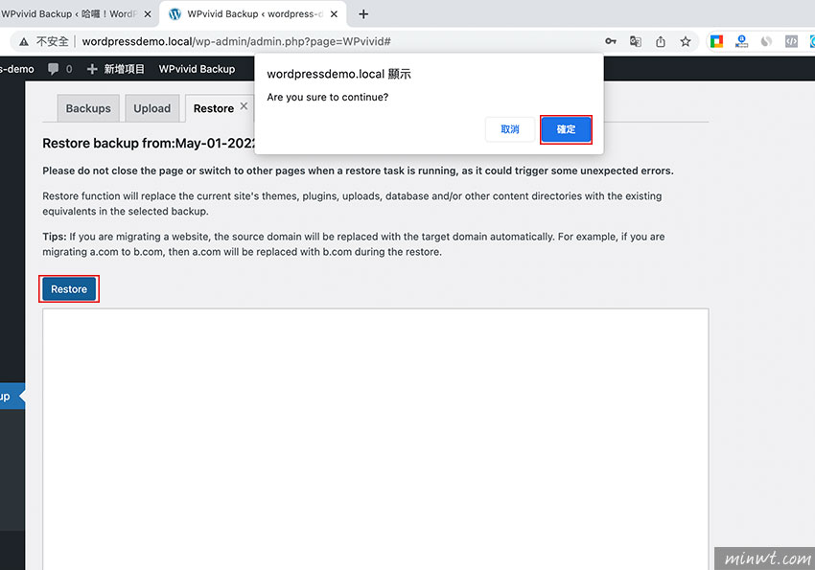Screen dimensions: 815x570
Task: Click the translate page icon
Action: click(636, 41)
